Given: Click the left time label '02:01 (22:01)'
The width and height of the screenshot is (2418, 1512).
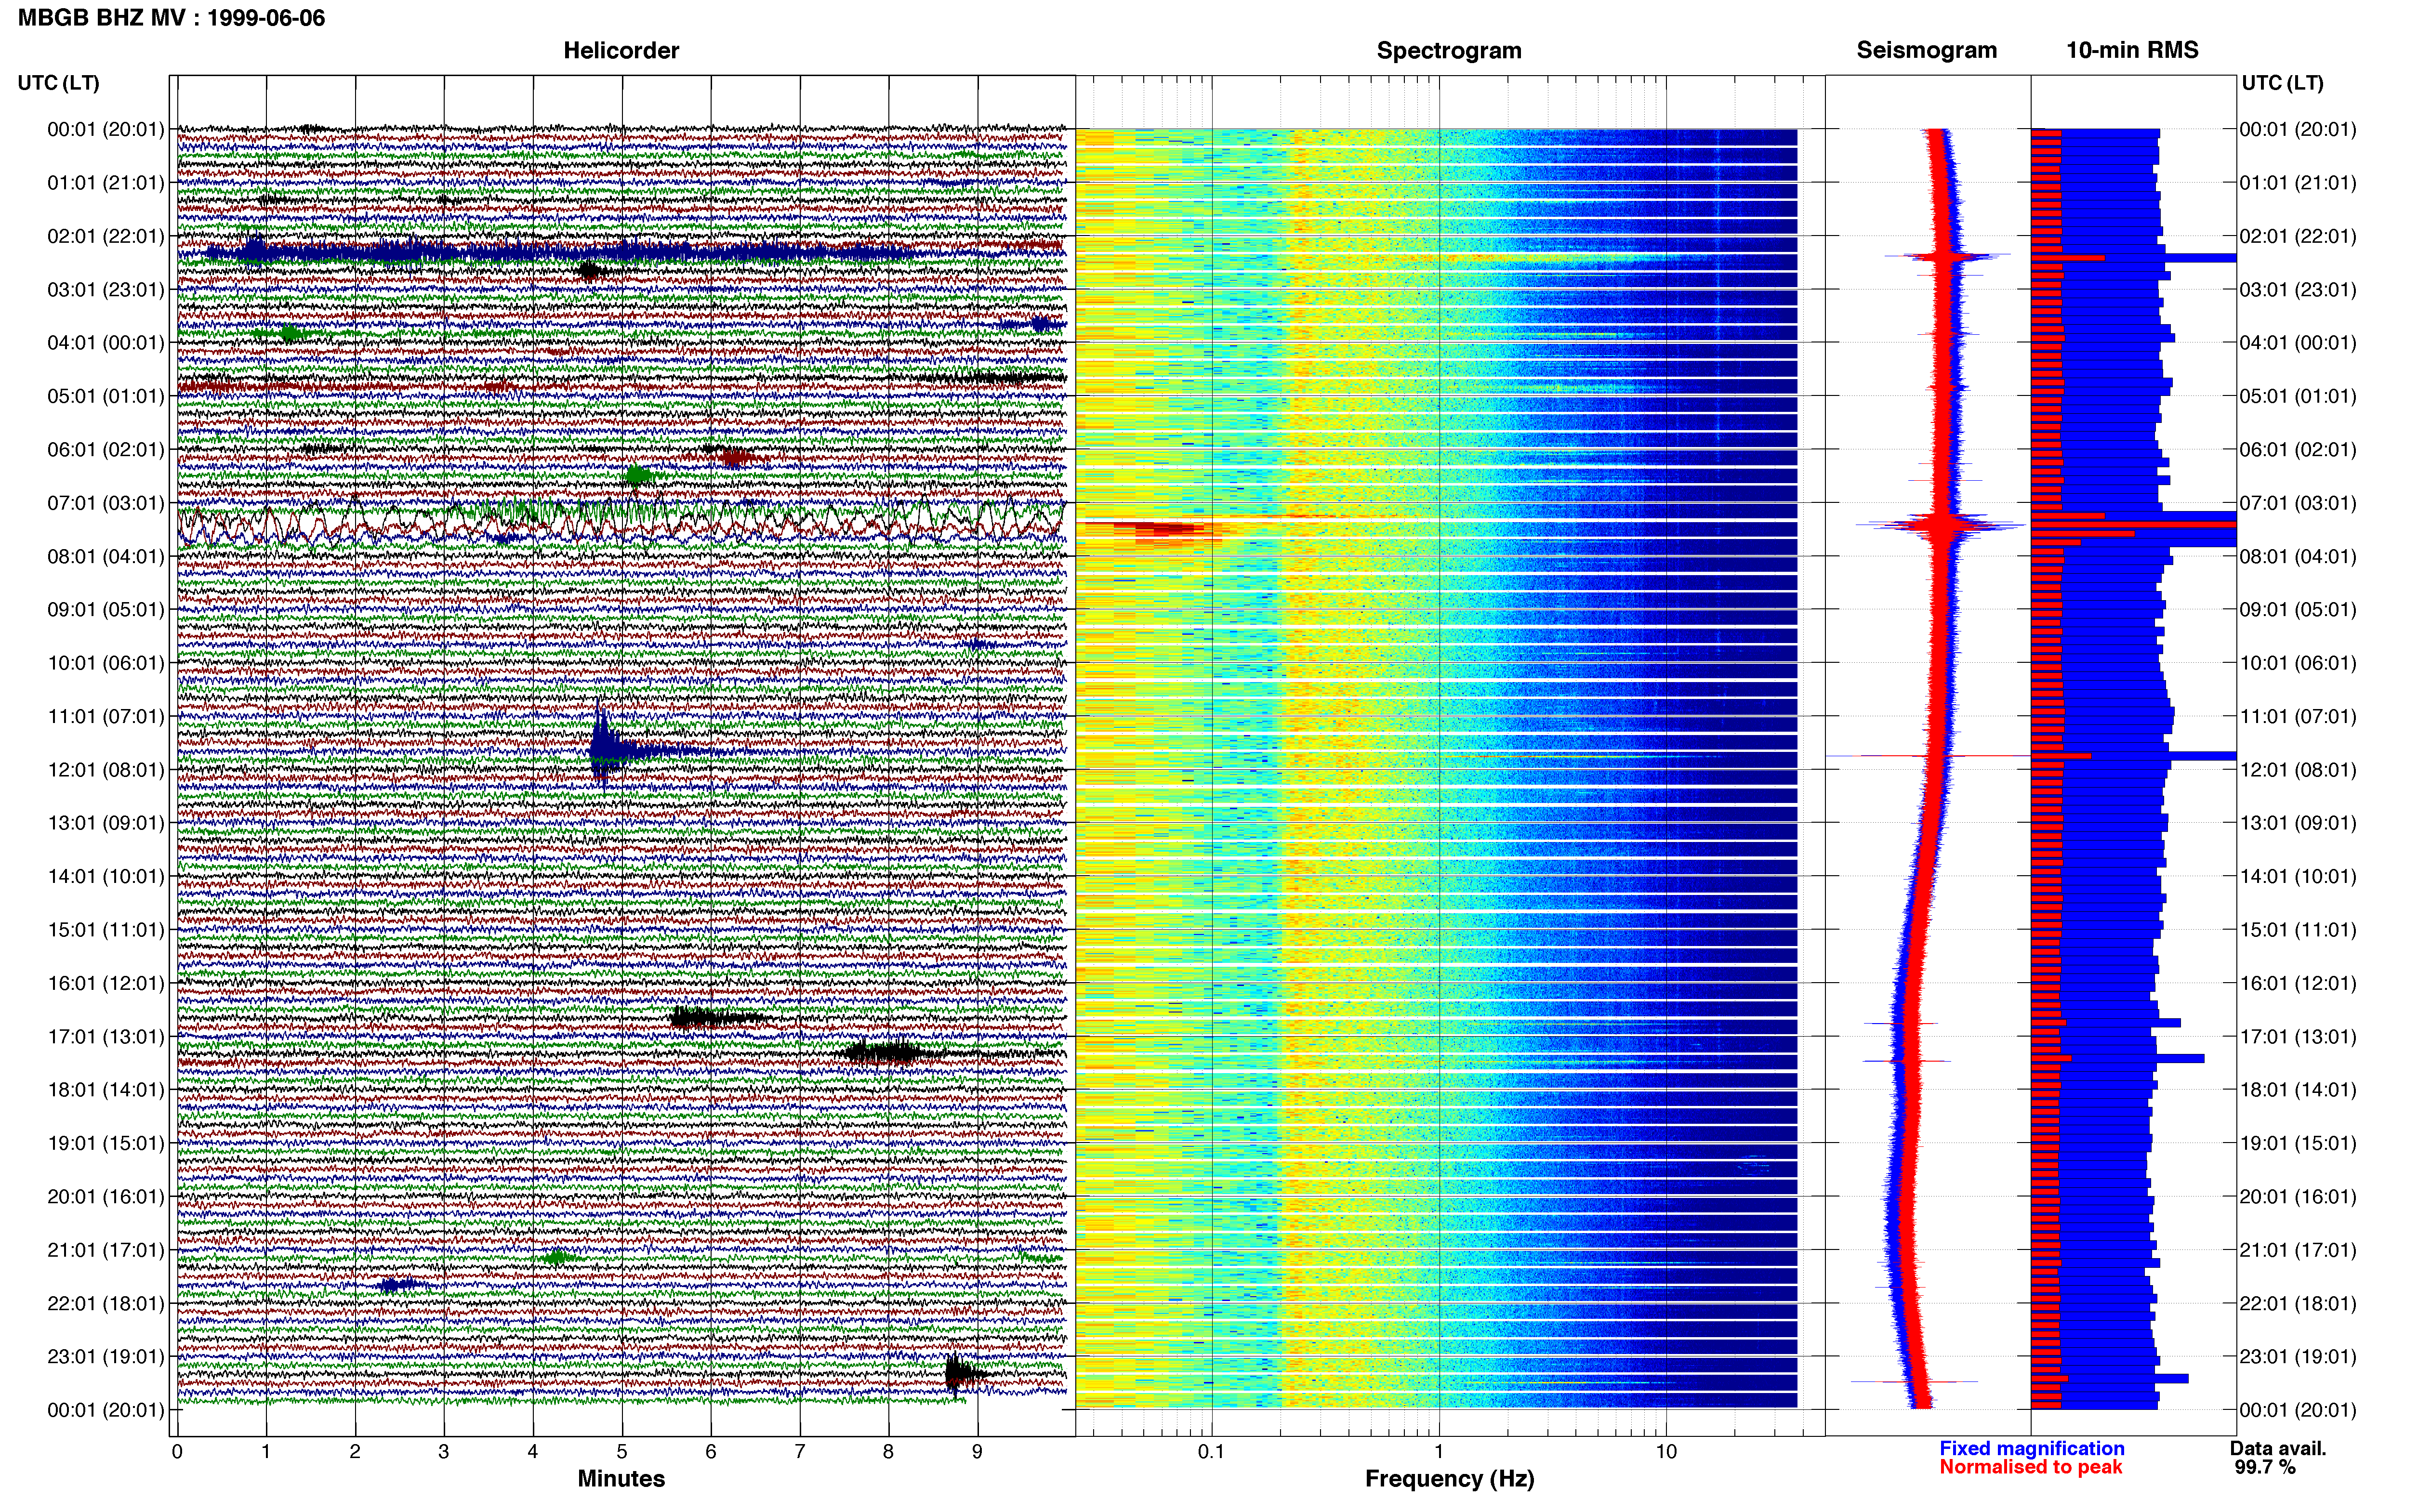Looking at the screenshot, I should pyautogui.click(x=106, y=236).
